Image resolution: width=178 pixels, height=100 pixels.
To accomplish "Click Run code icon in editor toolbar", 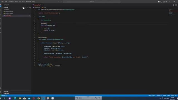I will tap(174, 5).
